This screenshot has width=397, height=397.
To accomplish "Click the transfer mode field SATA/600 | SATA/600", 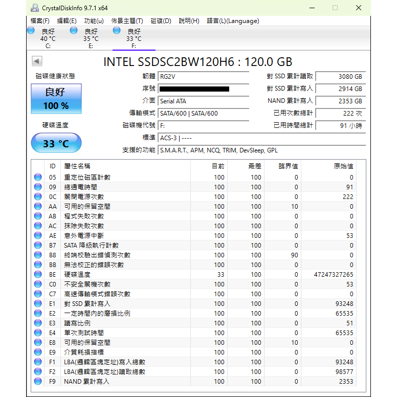I will coord(203,113).
